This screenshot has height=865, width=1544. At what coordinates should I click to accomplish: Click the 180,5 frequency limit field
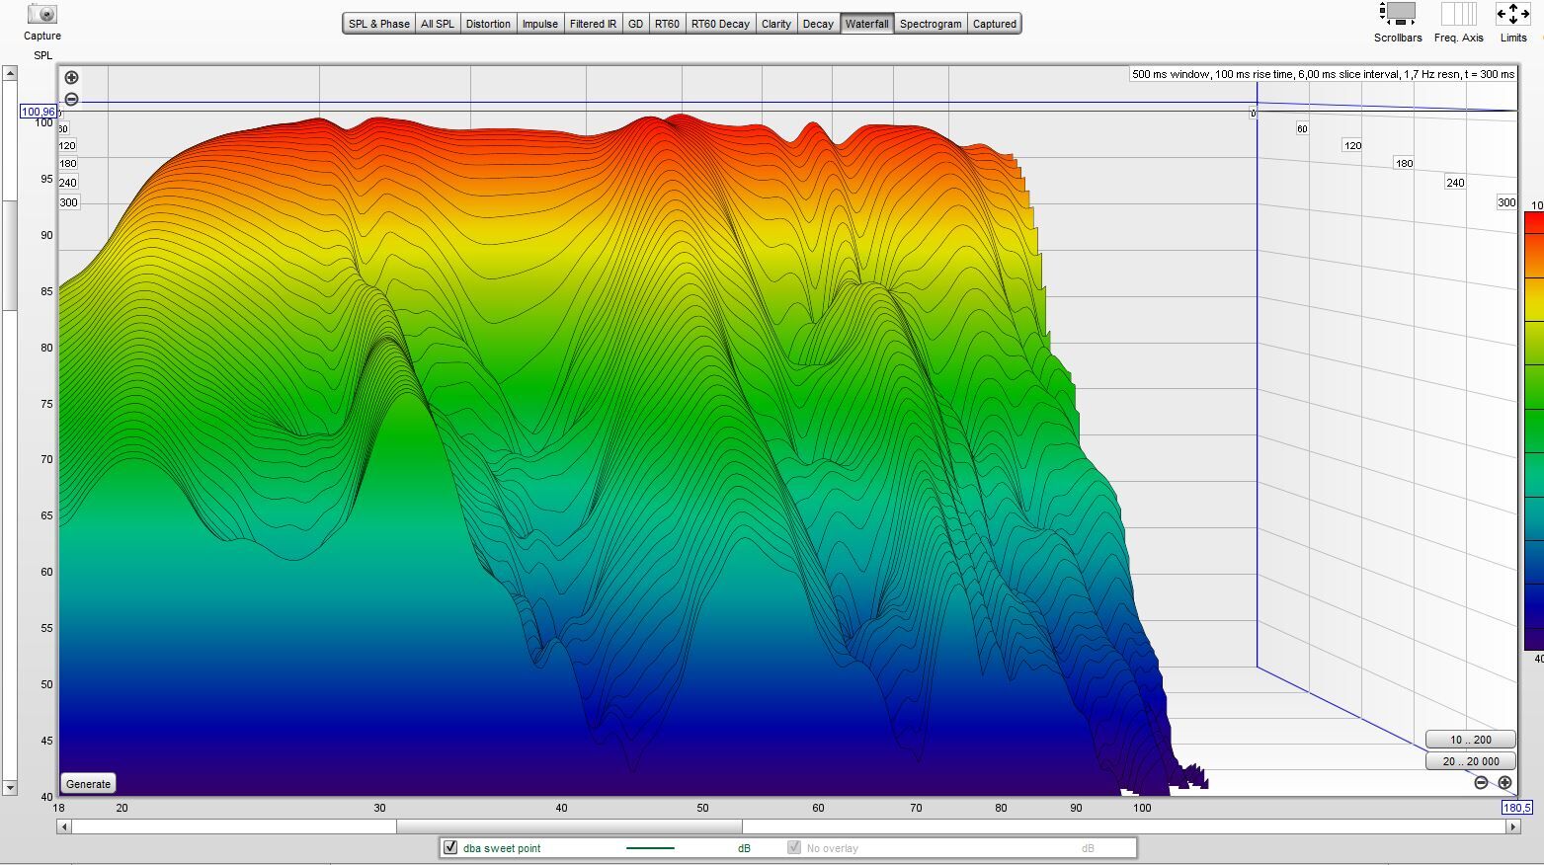(x=1516, y=808)
